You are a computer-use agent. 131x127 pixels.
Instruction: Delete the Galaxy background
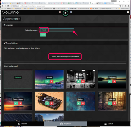83,103
